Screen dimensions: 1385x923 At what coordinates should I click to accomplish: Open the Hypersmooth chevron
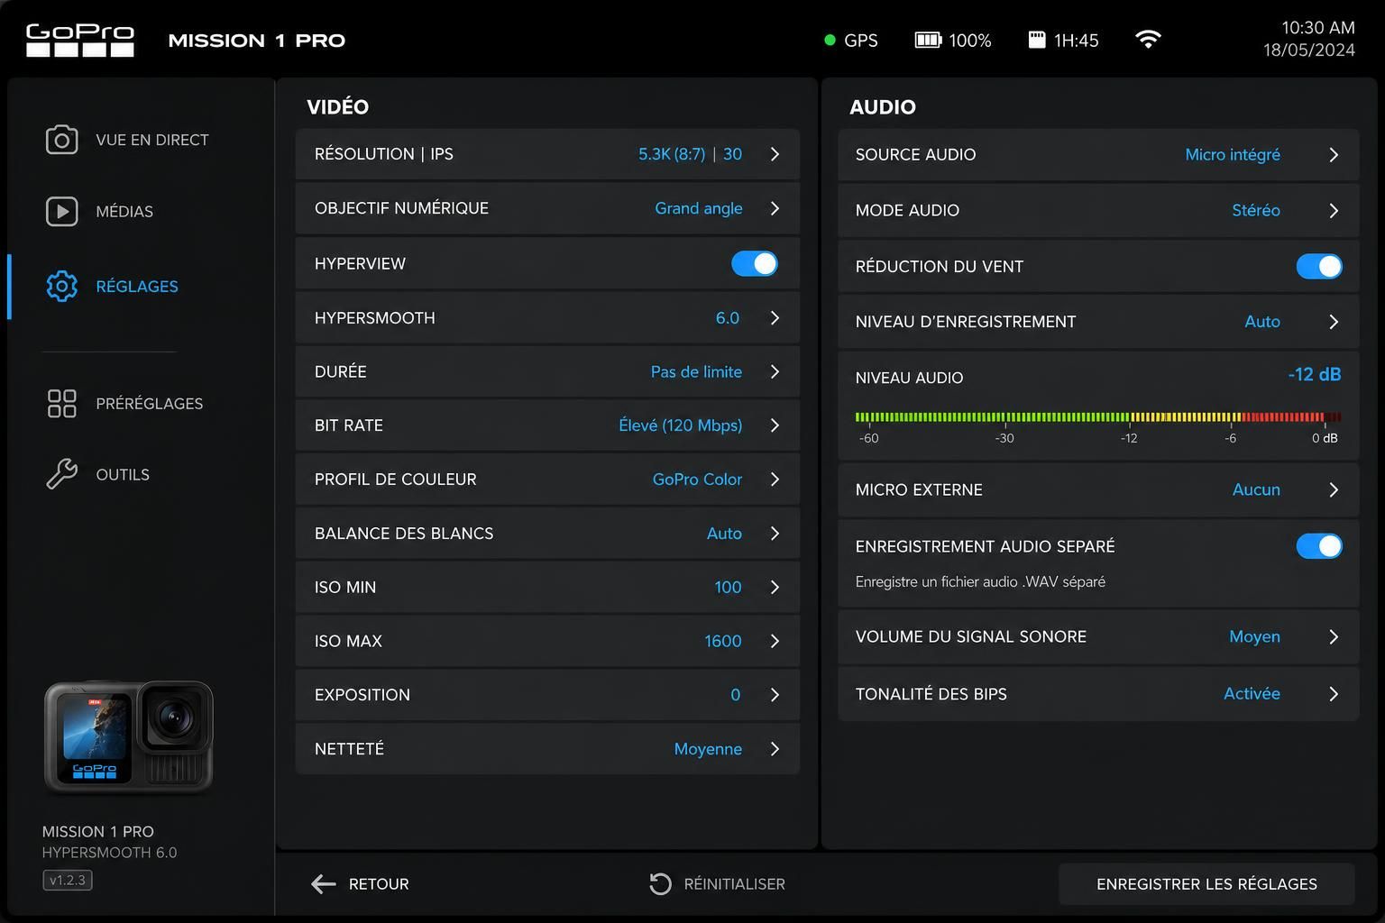tap(775, 317)
